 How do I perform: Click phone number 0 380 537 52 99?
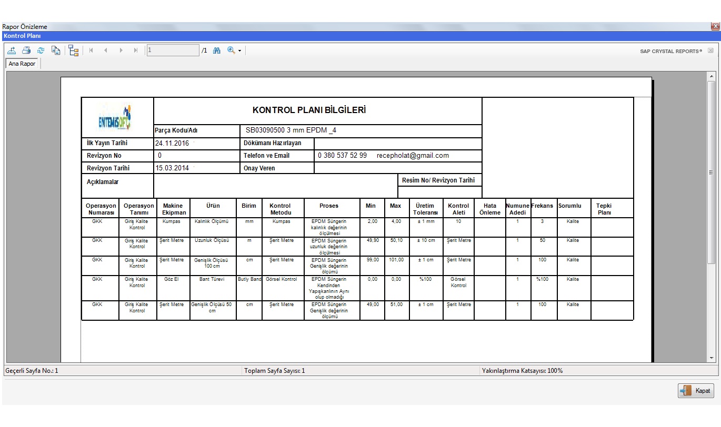343,156
